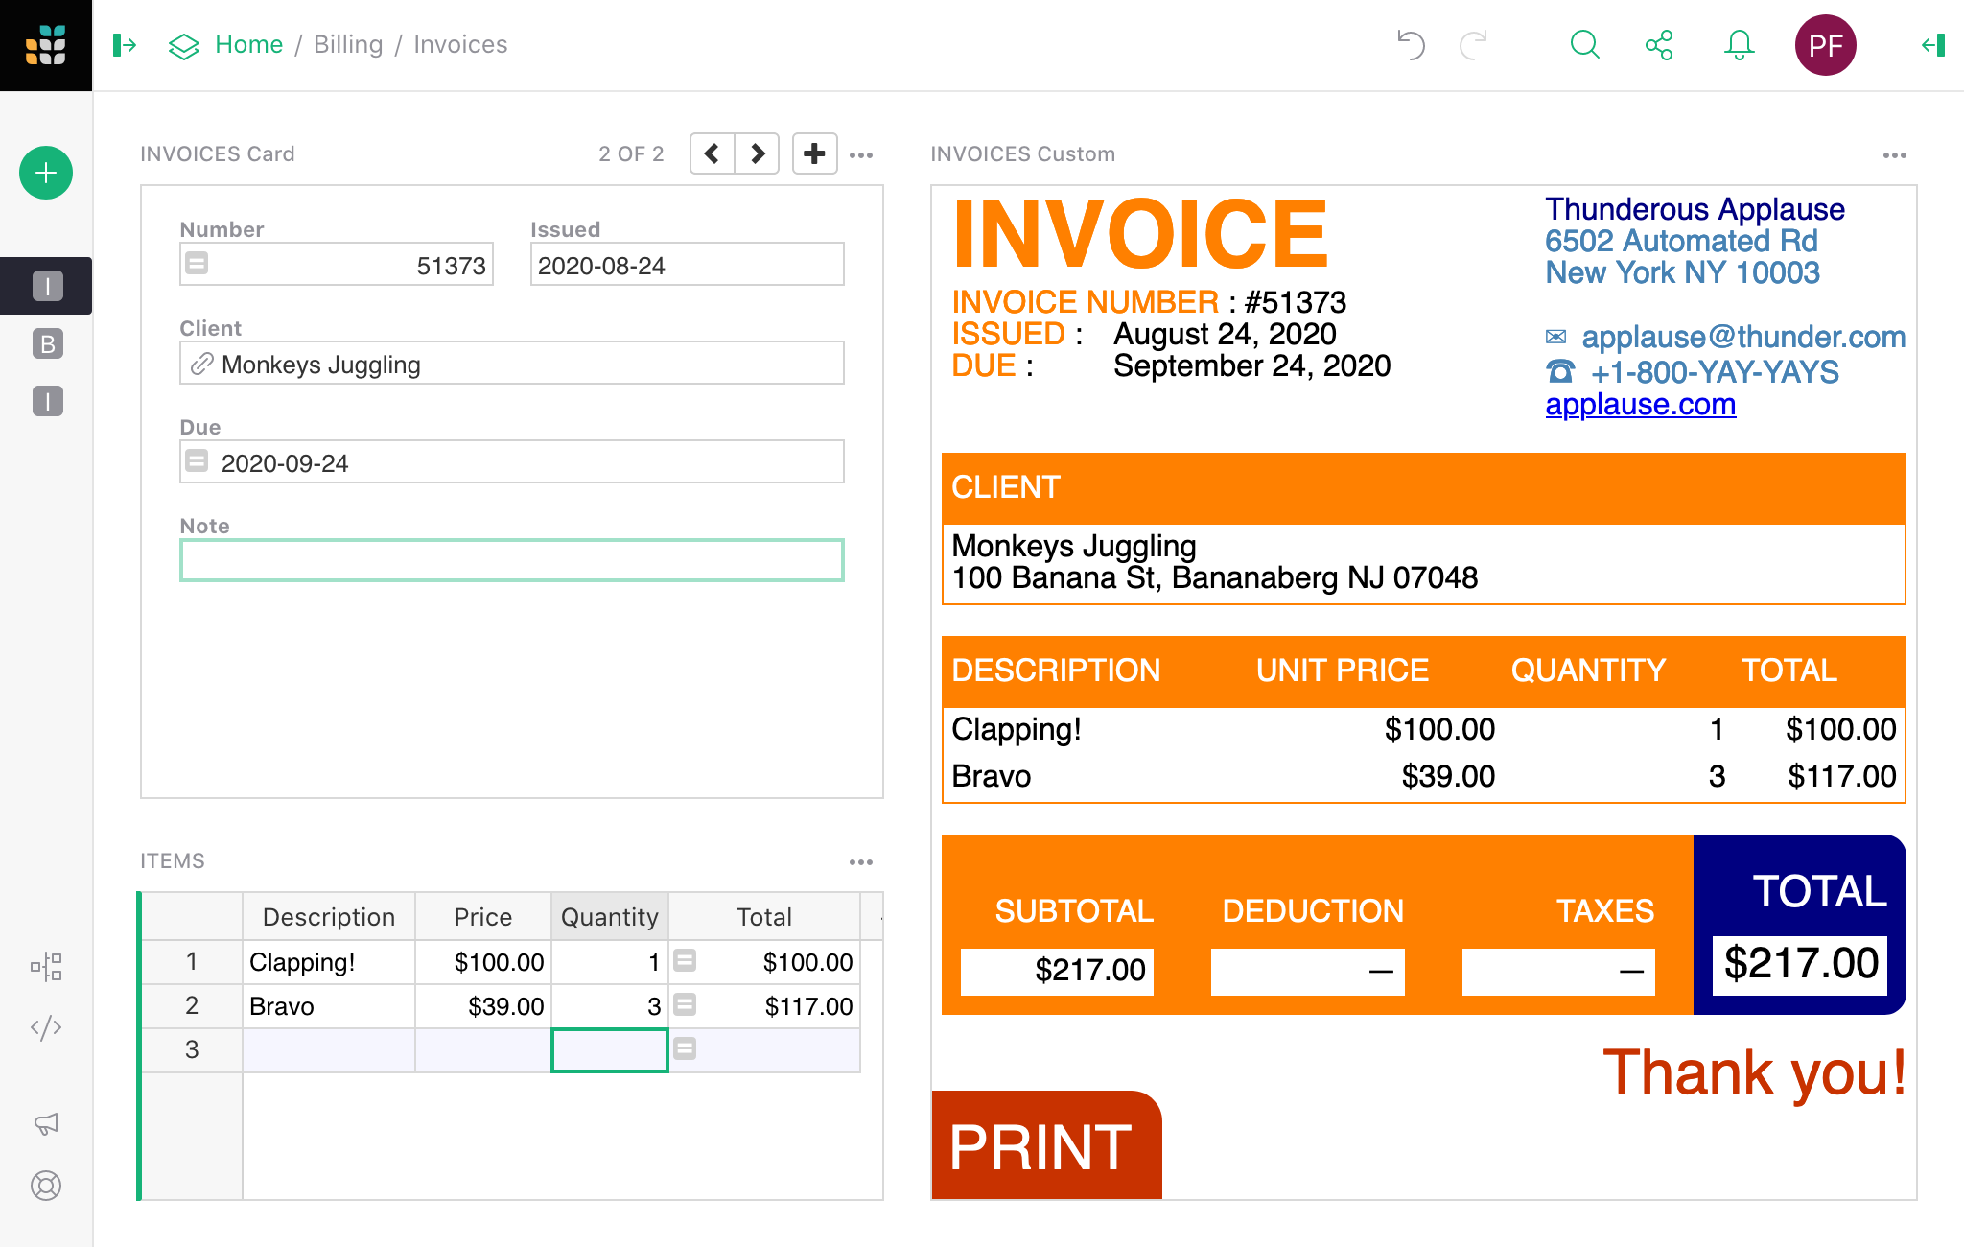The height and width of the screenshot is (1247, 1964).
Task: Click the ITEMS panel overflow menu icon
Action: pos(862,862)
